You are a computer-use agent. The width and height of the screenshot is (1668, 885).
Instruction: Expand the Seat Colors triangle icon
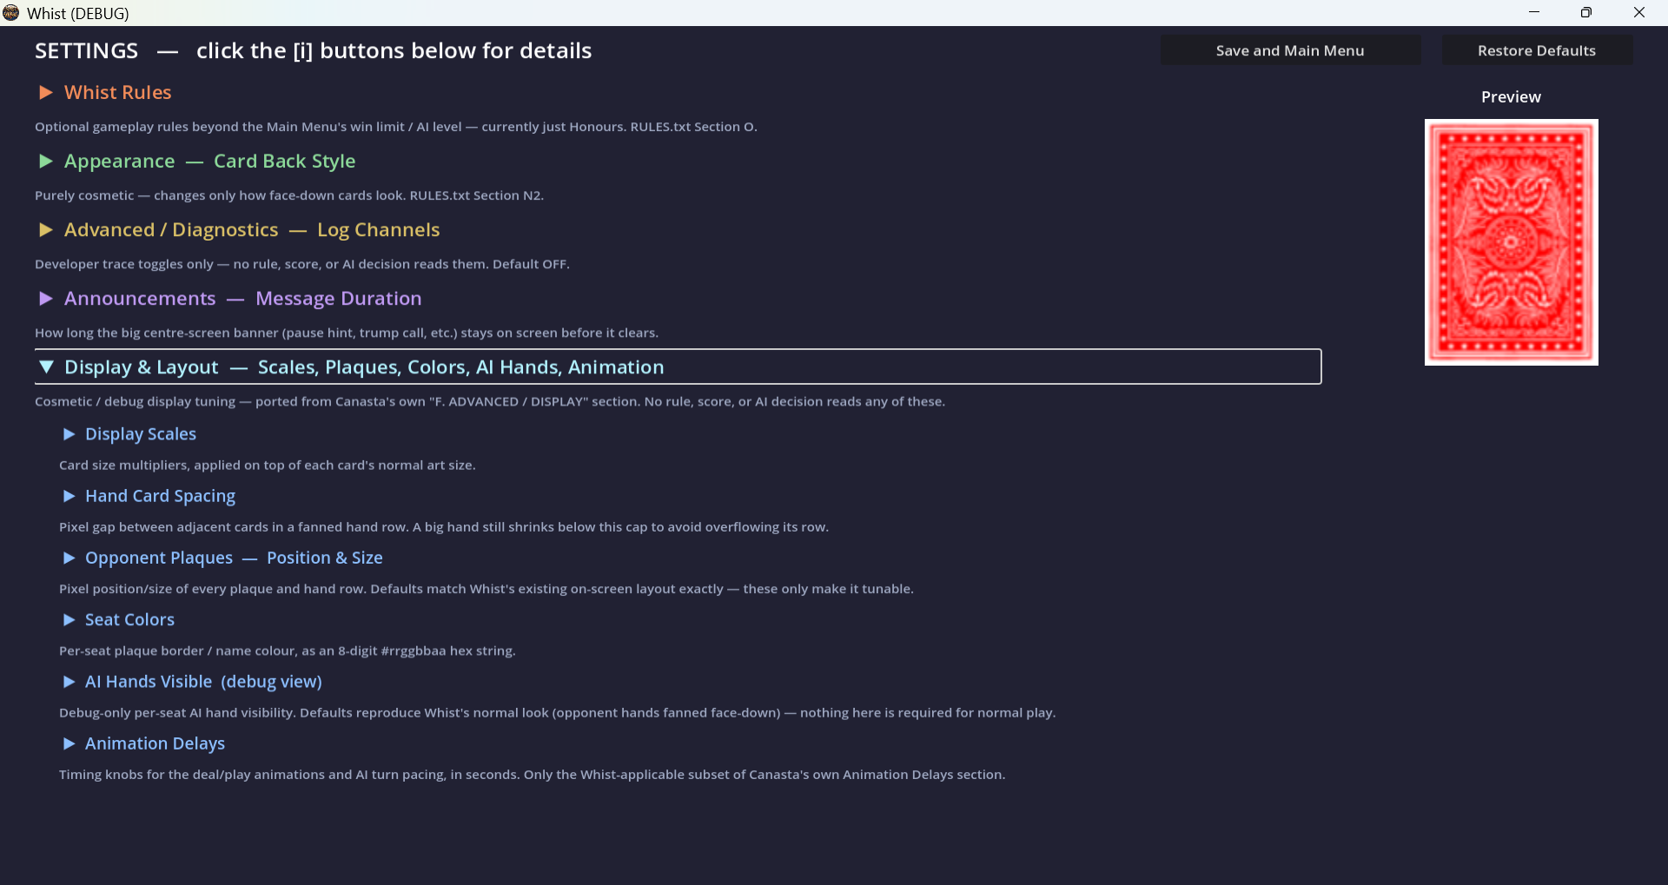69,619
